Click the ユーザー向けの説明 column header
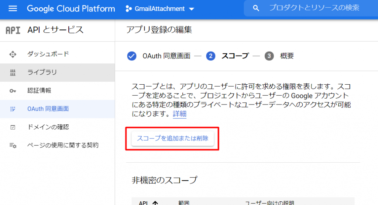378x205 pixels. (x=269, y=203)
